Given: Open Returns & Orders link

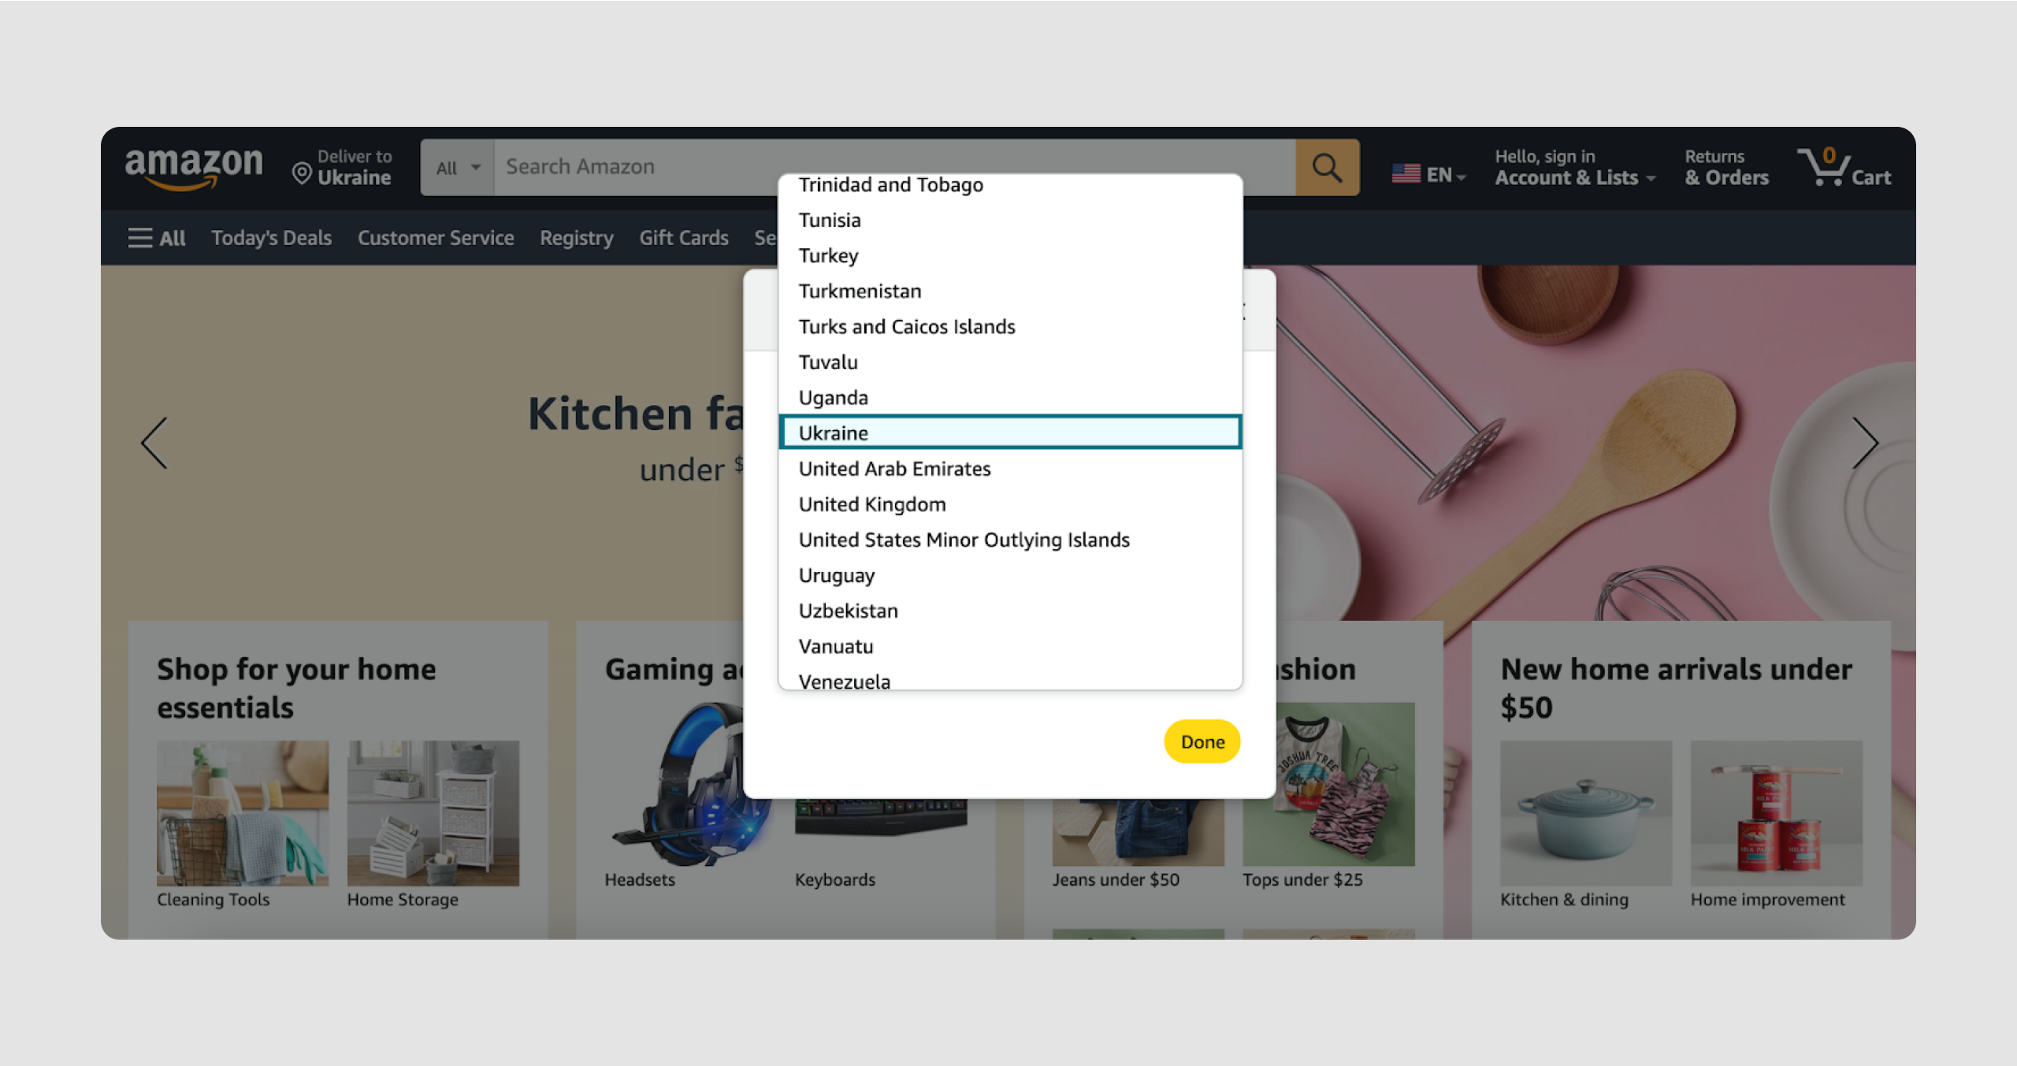Looking at the screenshot, I should coord(1726,167).
